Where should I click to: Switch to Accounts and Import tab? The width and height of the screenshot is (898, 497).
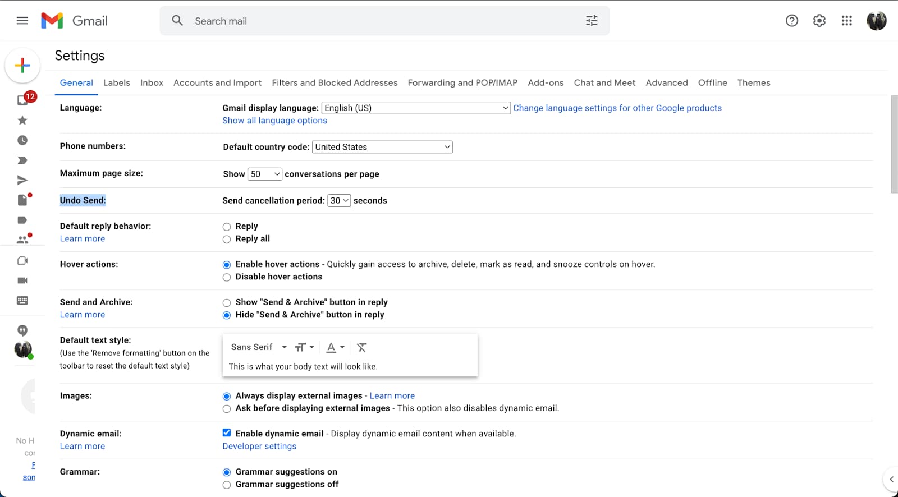[x=218, y=82]
